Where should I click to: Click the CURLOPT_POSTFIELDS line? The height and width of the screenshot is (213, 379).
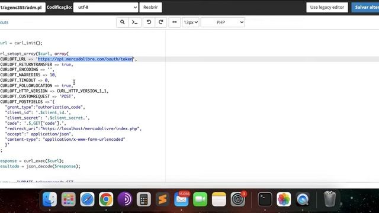pos(27,102)
